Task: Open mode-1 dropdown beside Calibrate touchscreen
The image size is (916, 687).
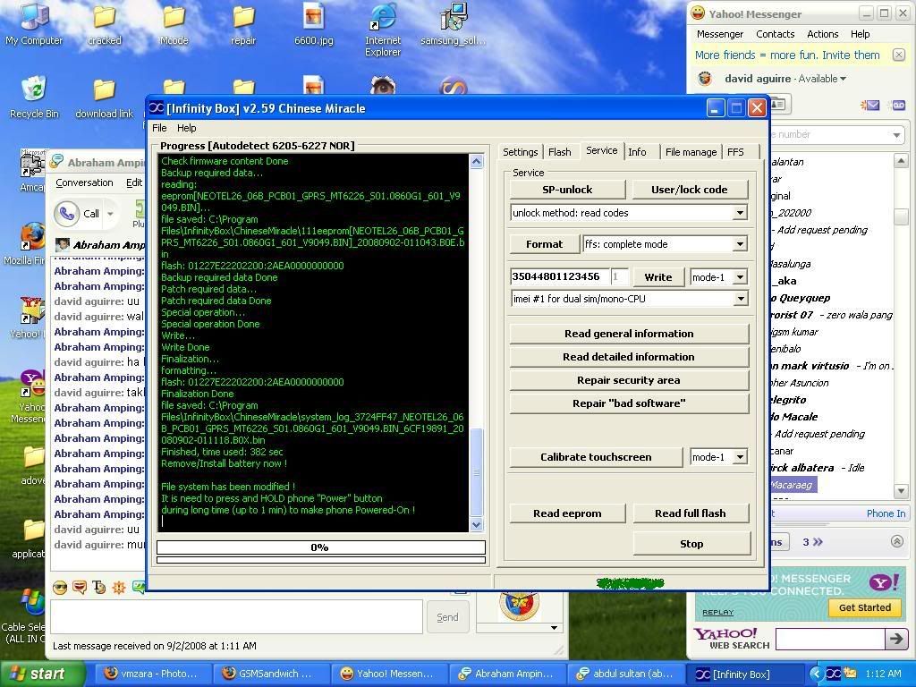Action: [x=740, y=457]
